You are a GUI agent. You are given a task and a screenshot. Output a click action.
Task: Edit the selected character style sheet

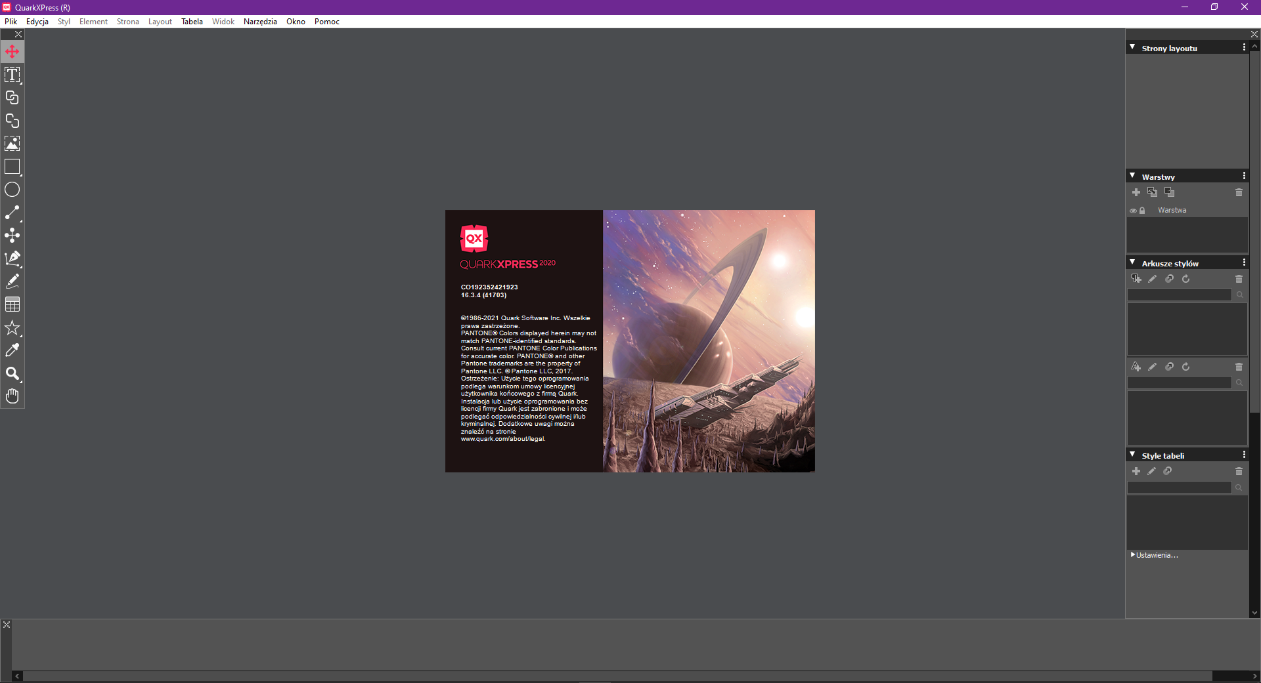pyautogui.click(x=1153, y=367)
